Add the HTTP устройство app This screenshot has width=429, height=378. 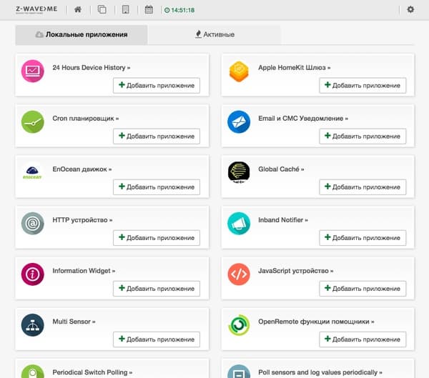(x=157, y=238)
